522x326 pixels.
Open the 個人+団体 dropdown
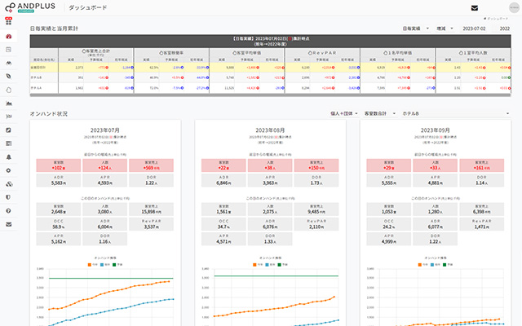(x=344, y=113)
